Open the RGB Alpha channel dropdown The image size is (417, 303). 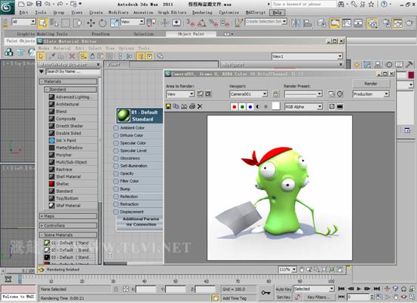pyautogui.click(x=303, y=106)
